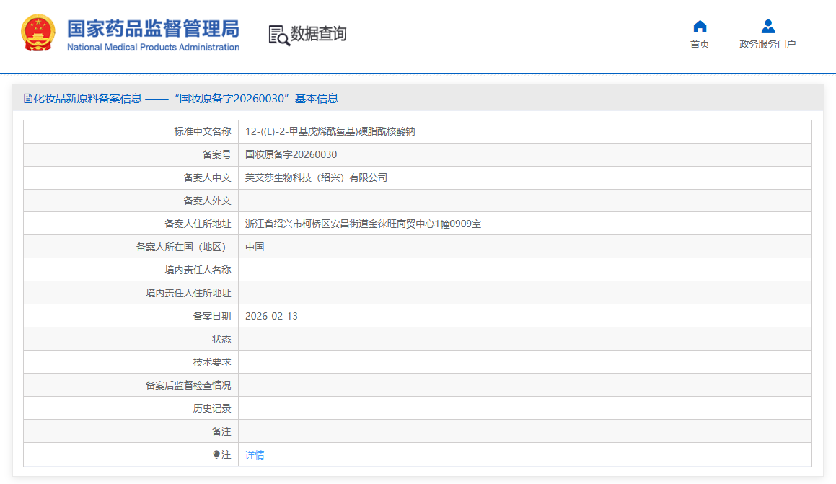Click the 浙江省绍兴市 address value

(363, 224)
